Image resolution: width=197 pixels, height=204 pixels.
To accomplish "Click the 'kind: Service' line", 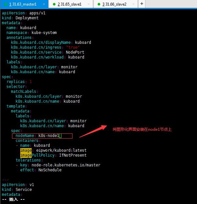I will click(17, 190).
